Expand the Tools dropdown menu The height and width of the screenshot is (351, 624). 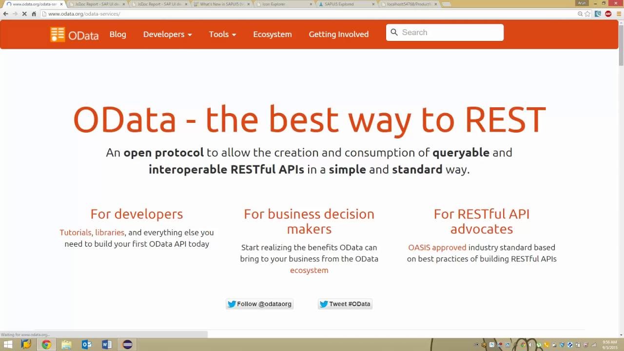pos(223,34)
